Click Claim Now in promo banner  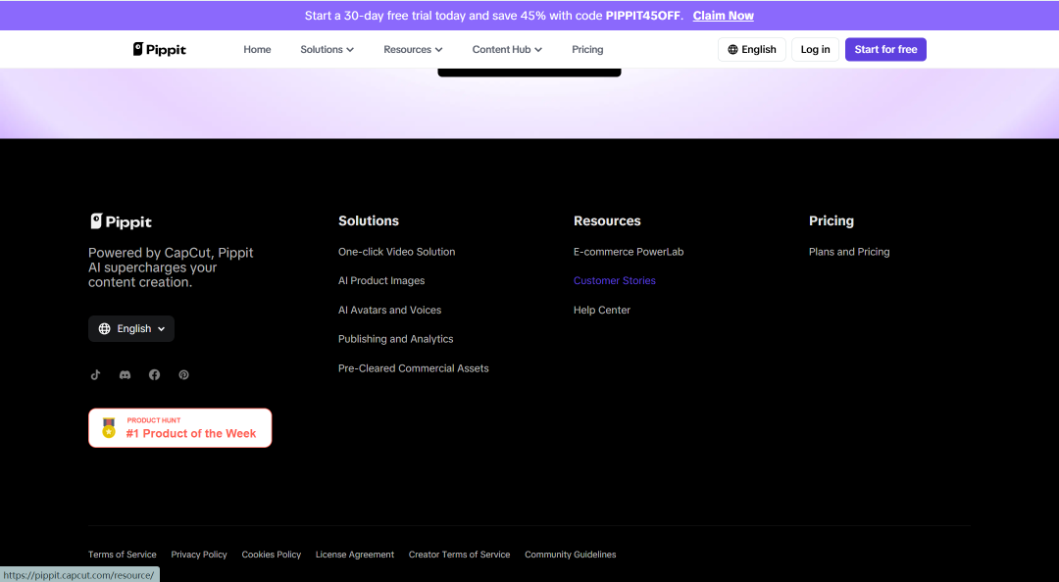tap(724, 16)
